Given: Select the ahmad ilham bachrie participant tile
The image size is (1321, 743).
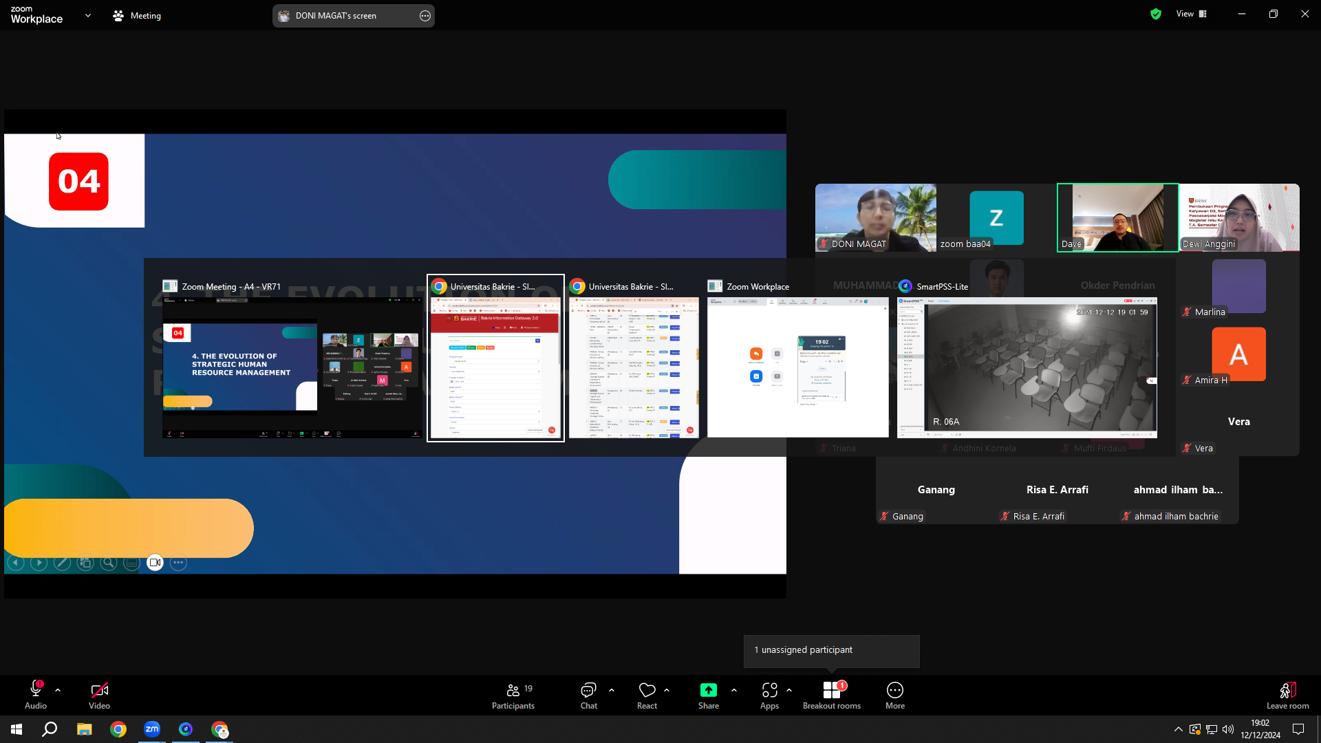Looking at the screenshot, I should [1179, 490].
